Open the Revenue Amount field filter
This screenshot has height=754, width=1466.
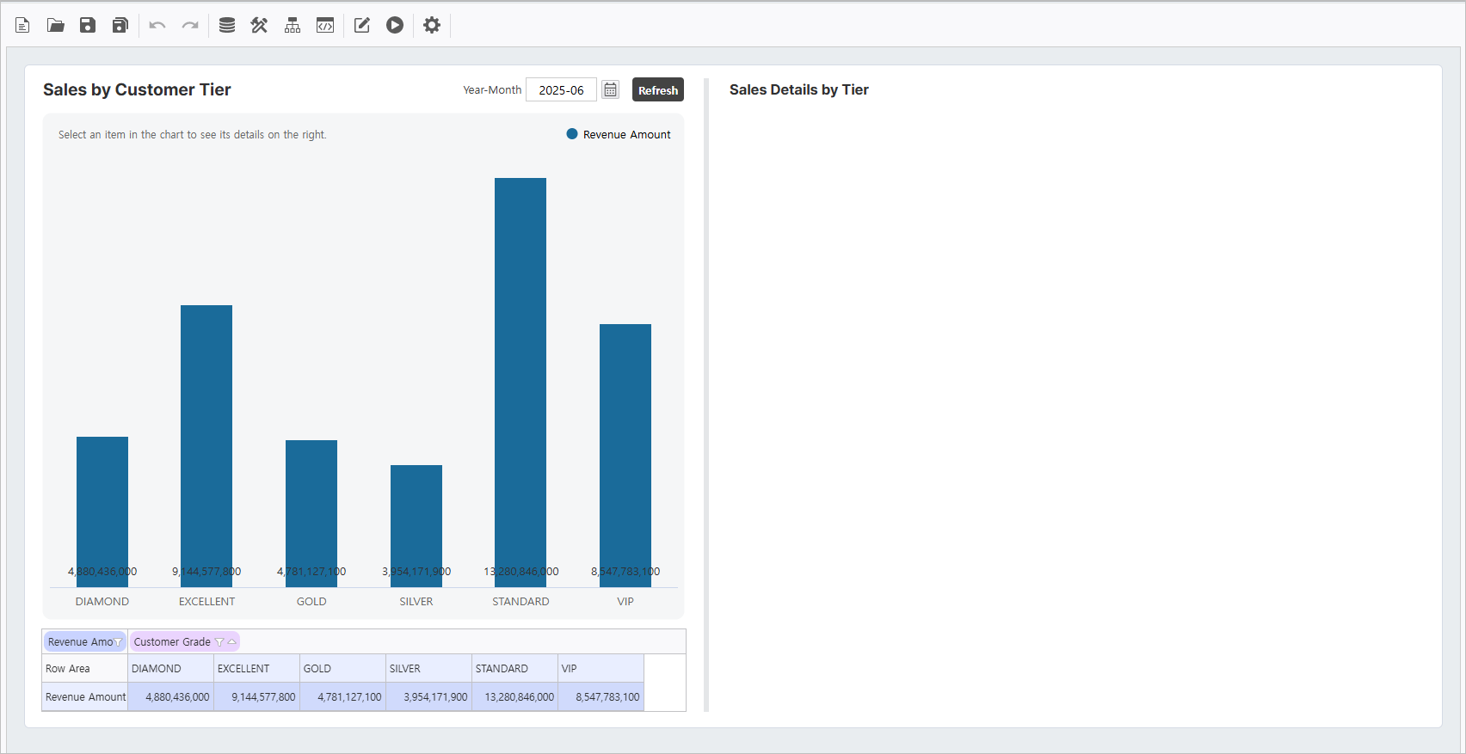point(119,642)
